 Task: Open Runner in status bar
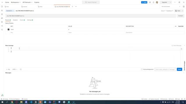pos(171,99)
